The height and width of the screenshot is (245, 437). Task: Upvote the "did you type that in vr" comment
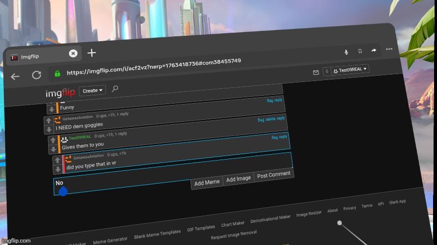pyautogui.click(x=58, y=160)
